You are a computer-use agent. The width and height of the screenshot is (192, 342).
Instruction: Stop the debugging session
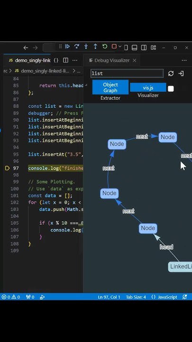[x=114, y=46]
